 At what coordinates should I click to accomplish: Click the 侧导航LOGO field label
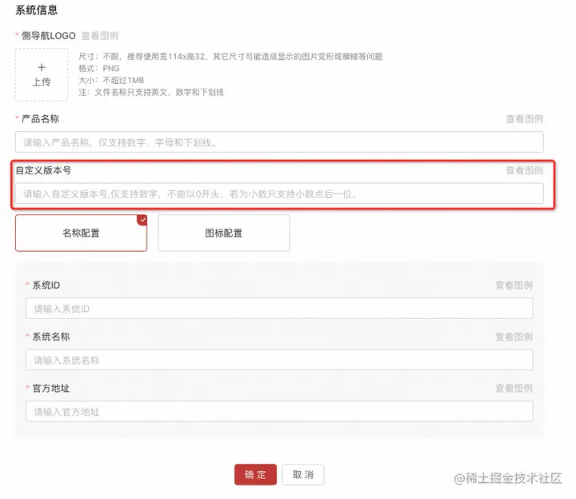tap(49, 36)
